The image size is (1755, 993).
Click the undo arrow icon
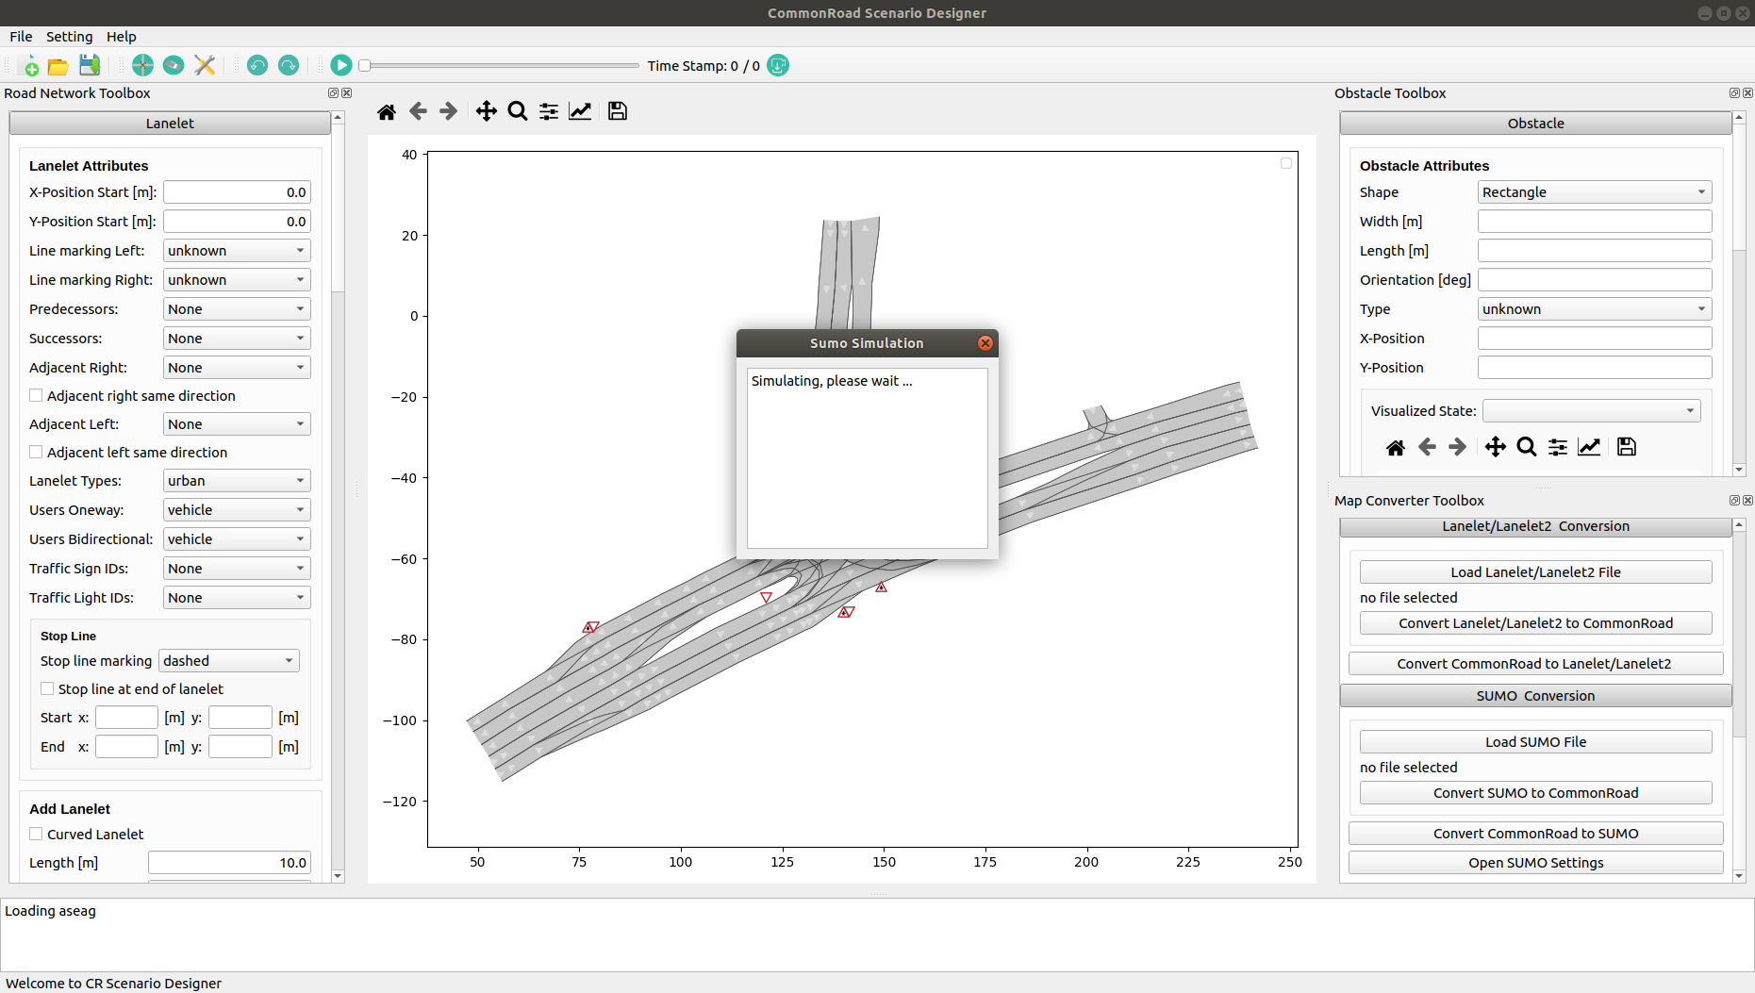click(257, 66)
